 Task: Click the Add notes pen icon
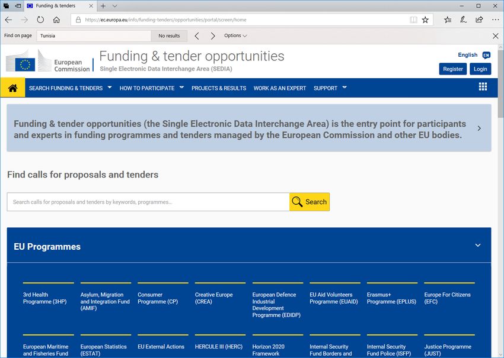coord(463,20)
